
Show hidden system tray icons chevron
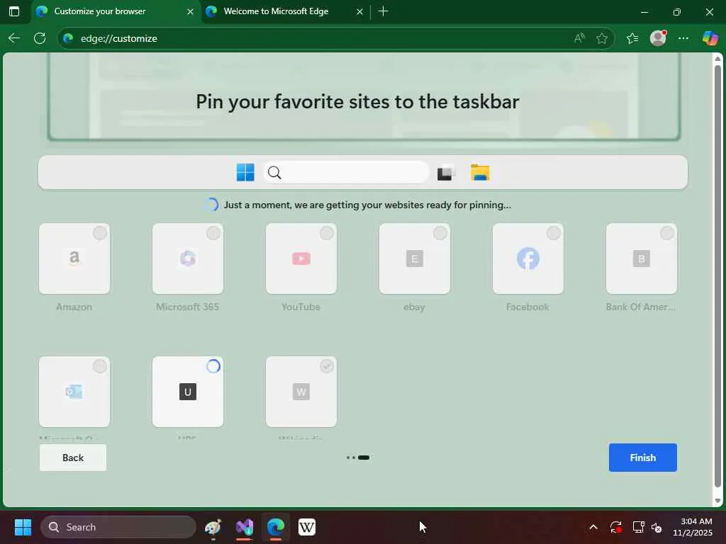click(593, 527)
